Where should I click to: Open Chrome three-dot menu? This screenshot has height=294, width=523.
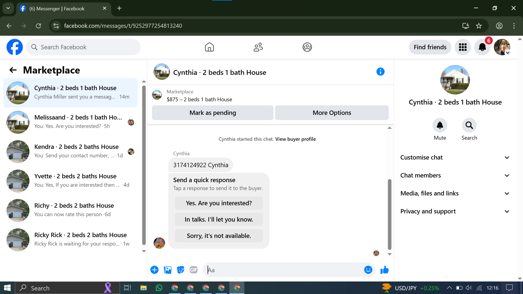click(x=514, y=26)
